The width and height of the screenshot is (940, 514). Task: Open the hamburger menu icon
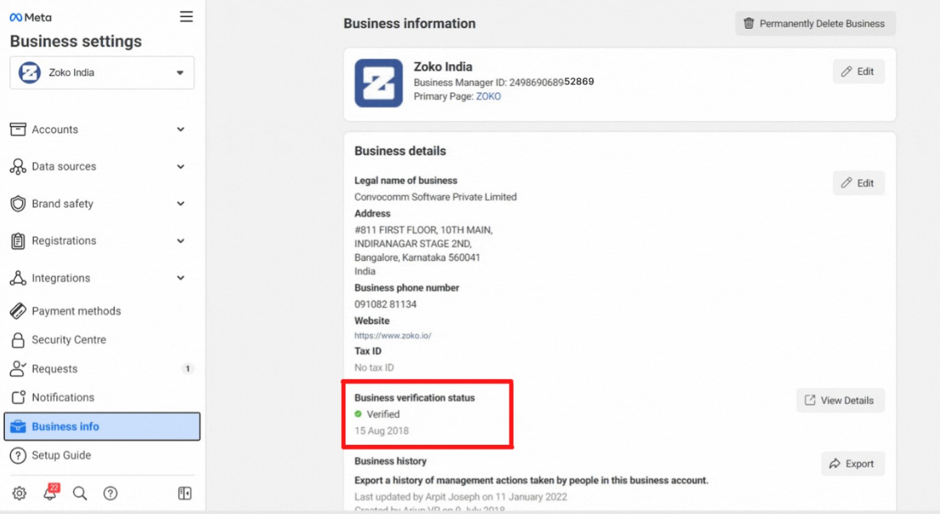186,17
